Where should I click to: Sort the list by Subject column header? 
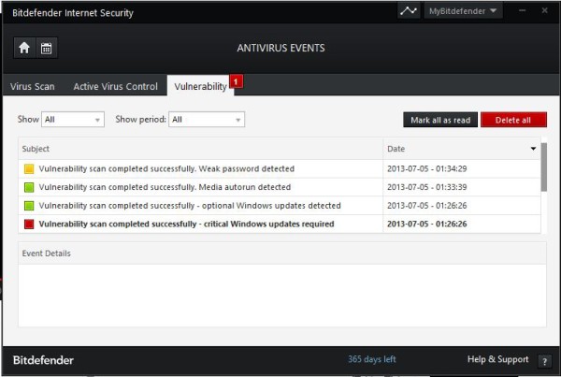(x=200, y=149)
